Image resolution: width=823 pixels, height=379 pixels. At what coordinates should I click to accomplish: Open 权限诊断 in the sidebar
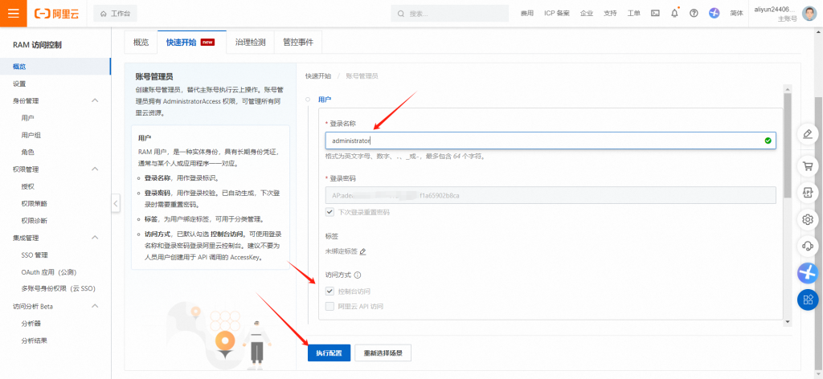click(x=34, y=221)
